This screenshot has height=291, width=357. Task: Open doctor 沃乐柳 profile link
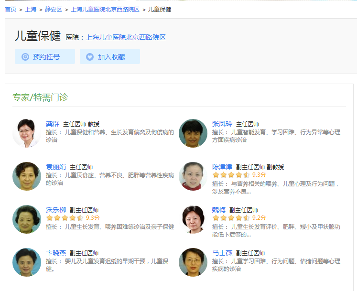[56, 210]
